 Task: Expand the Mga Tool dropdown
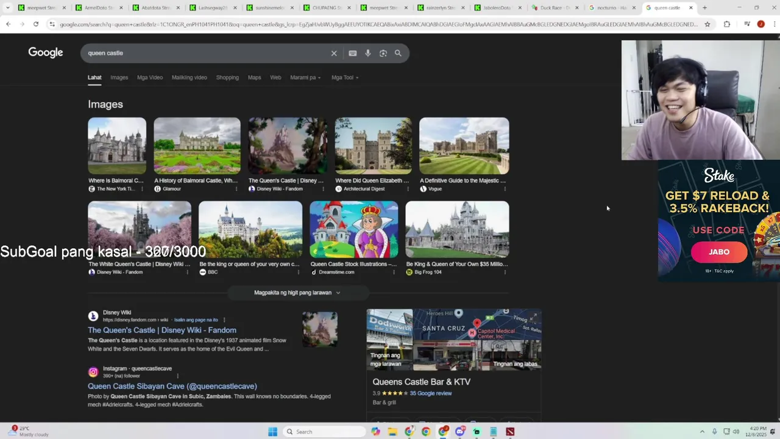click(x=345, y=77)
